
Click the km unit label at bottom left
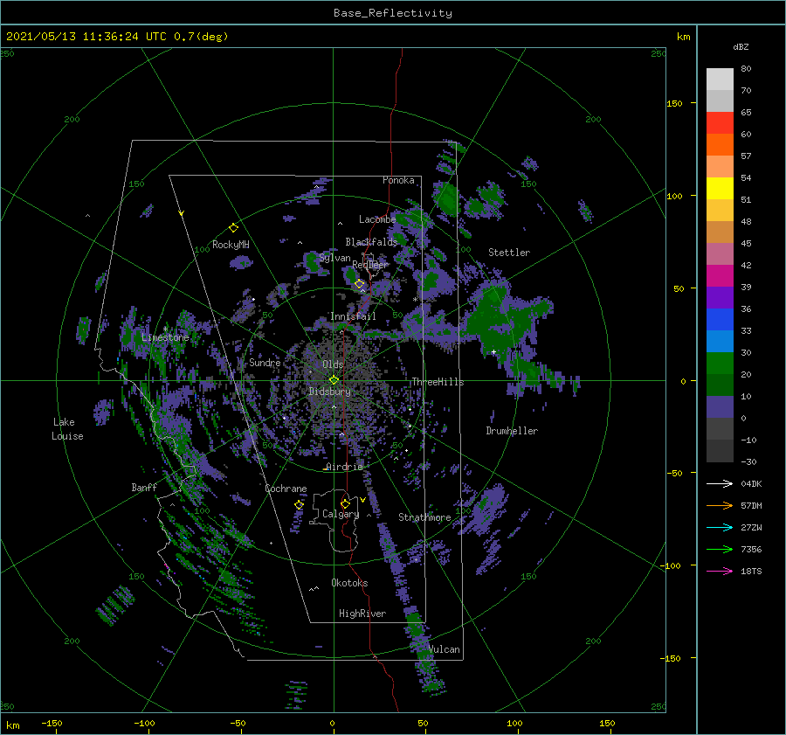click(x=13, y=725)
